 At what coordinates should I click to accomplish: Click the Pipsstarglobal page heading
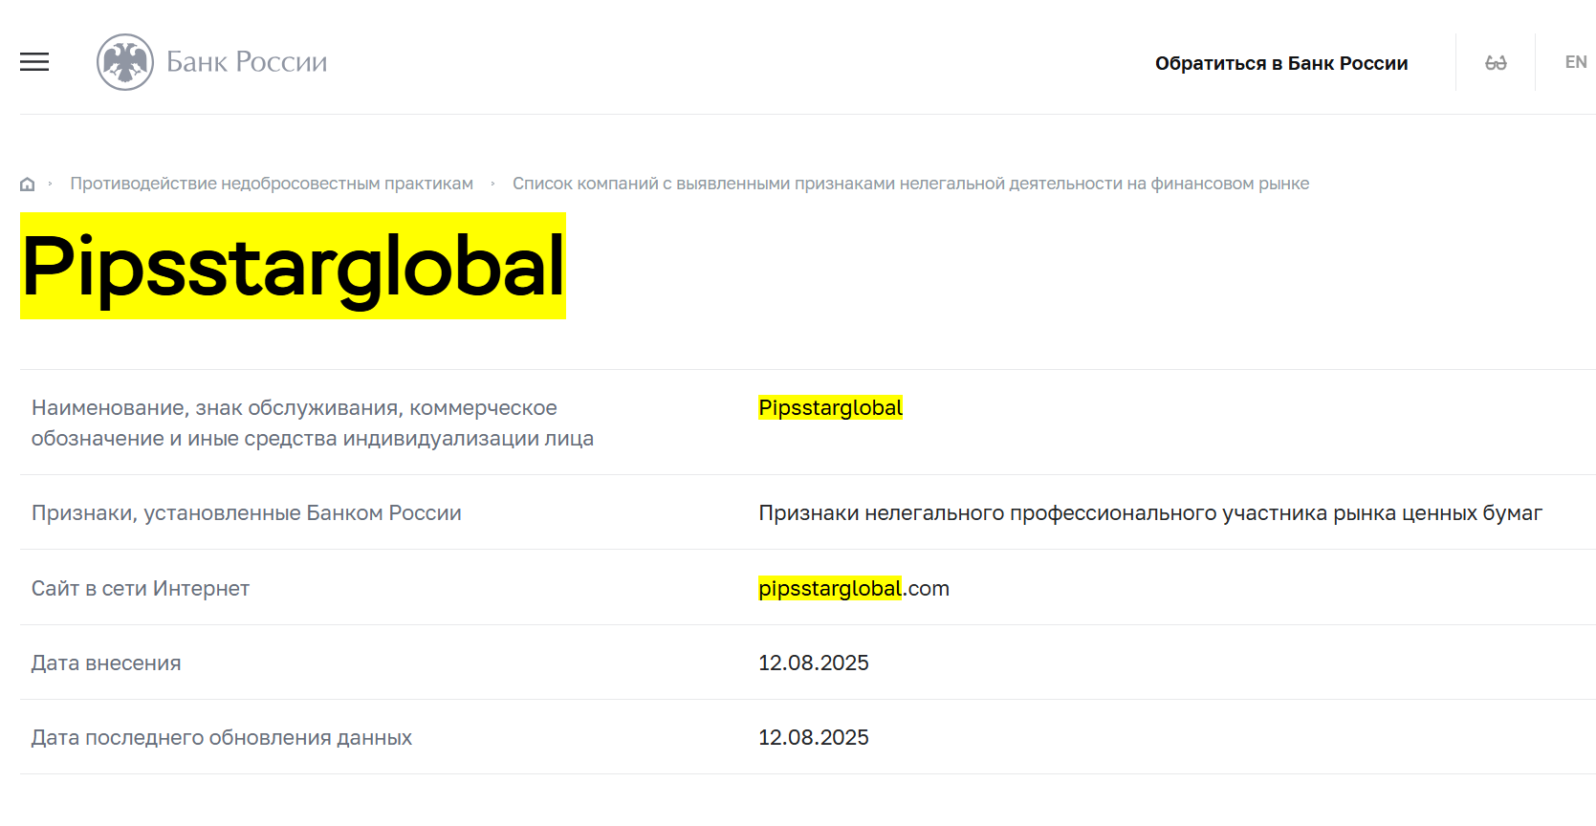pos(294,266)
